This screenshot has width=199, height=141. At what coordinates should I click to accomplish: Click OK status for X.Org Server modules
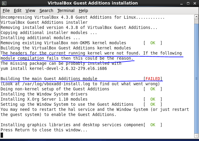[x=153, y=99]
